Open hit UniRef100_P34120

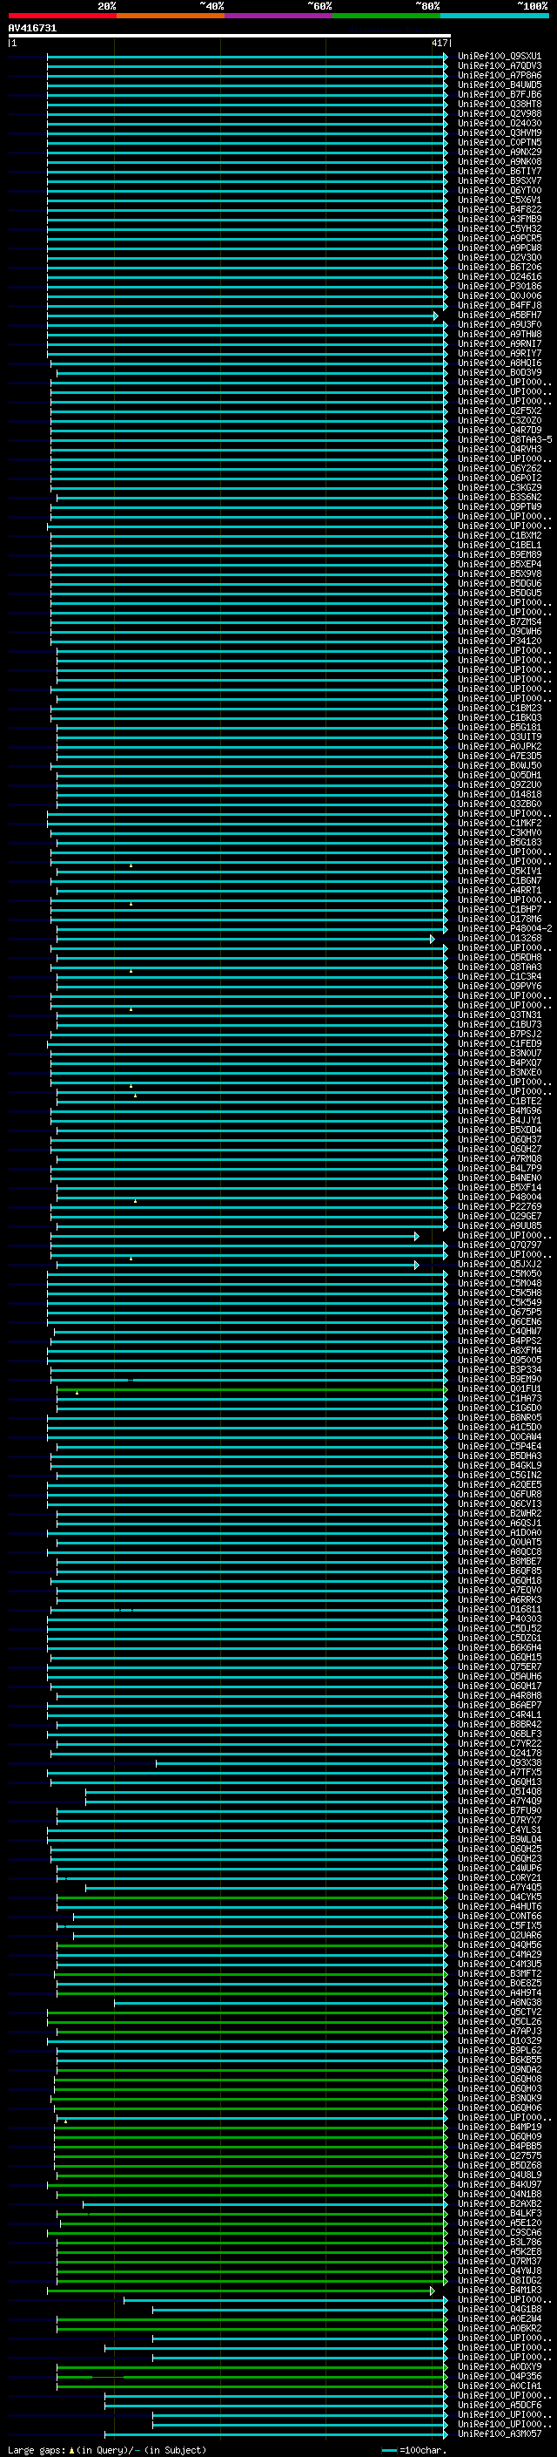coord(499,641)
